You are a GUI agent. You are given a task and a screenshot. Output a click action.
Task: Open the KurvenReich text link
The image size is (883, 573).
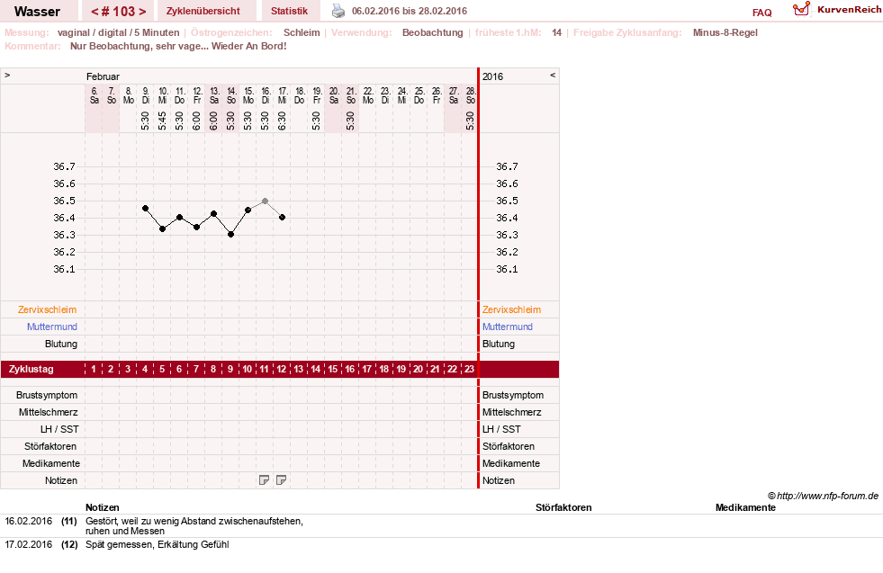pyautogui.click(x=849, y=10)
